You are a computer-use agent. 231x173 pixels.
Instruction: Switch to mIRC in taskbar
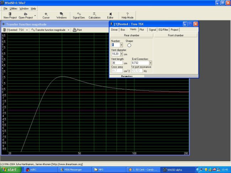40,170
